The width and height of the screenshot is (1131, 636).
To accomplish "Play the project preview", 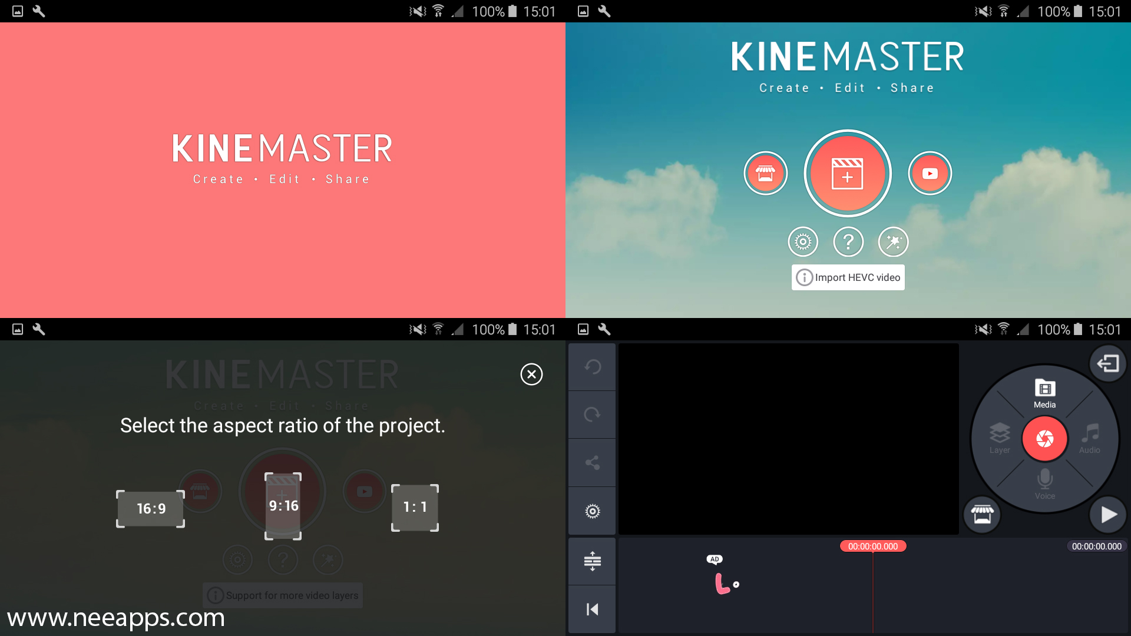I will click(1108, 515).
